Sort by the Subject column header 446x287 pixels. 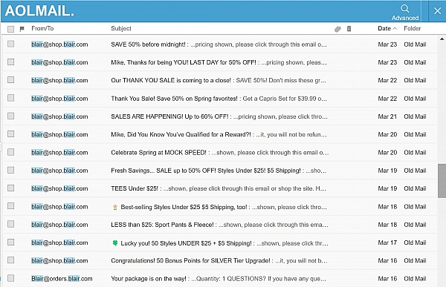(121, 28)
